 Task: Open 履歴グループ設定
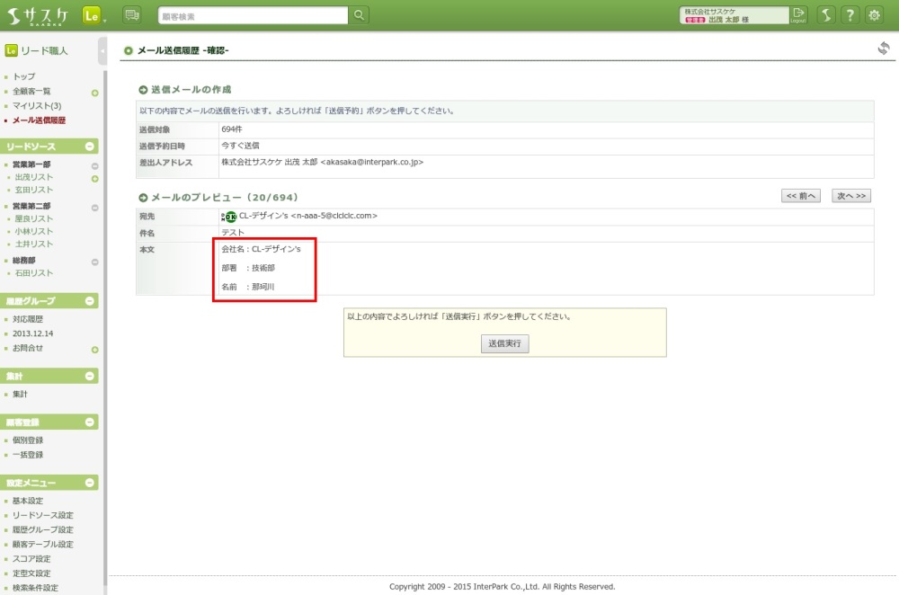click(x=43, y=529)
